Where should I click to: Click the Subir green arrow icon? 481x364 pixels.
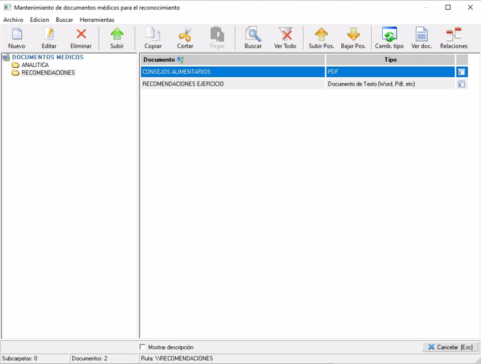click(117, 35)
